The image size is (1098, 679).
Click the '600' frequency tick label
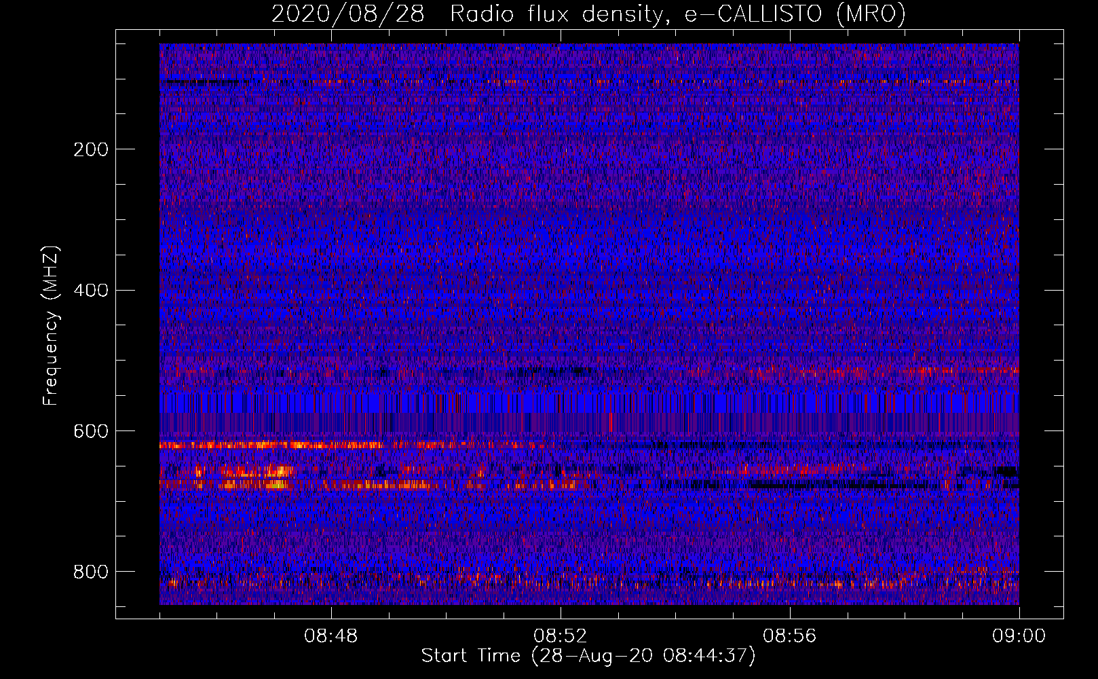[x=91, y=432]
